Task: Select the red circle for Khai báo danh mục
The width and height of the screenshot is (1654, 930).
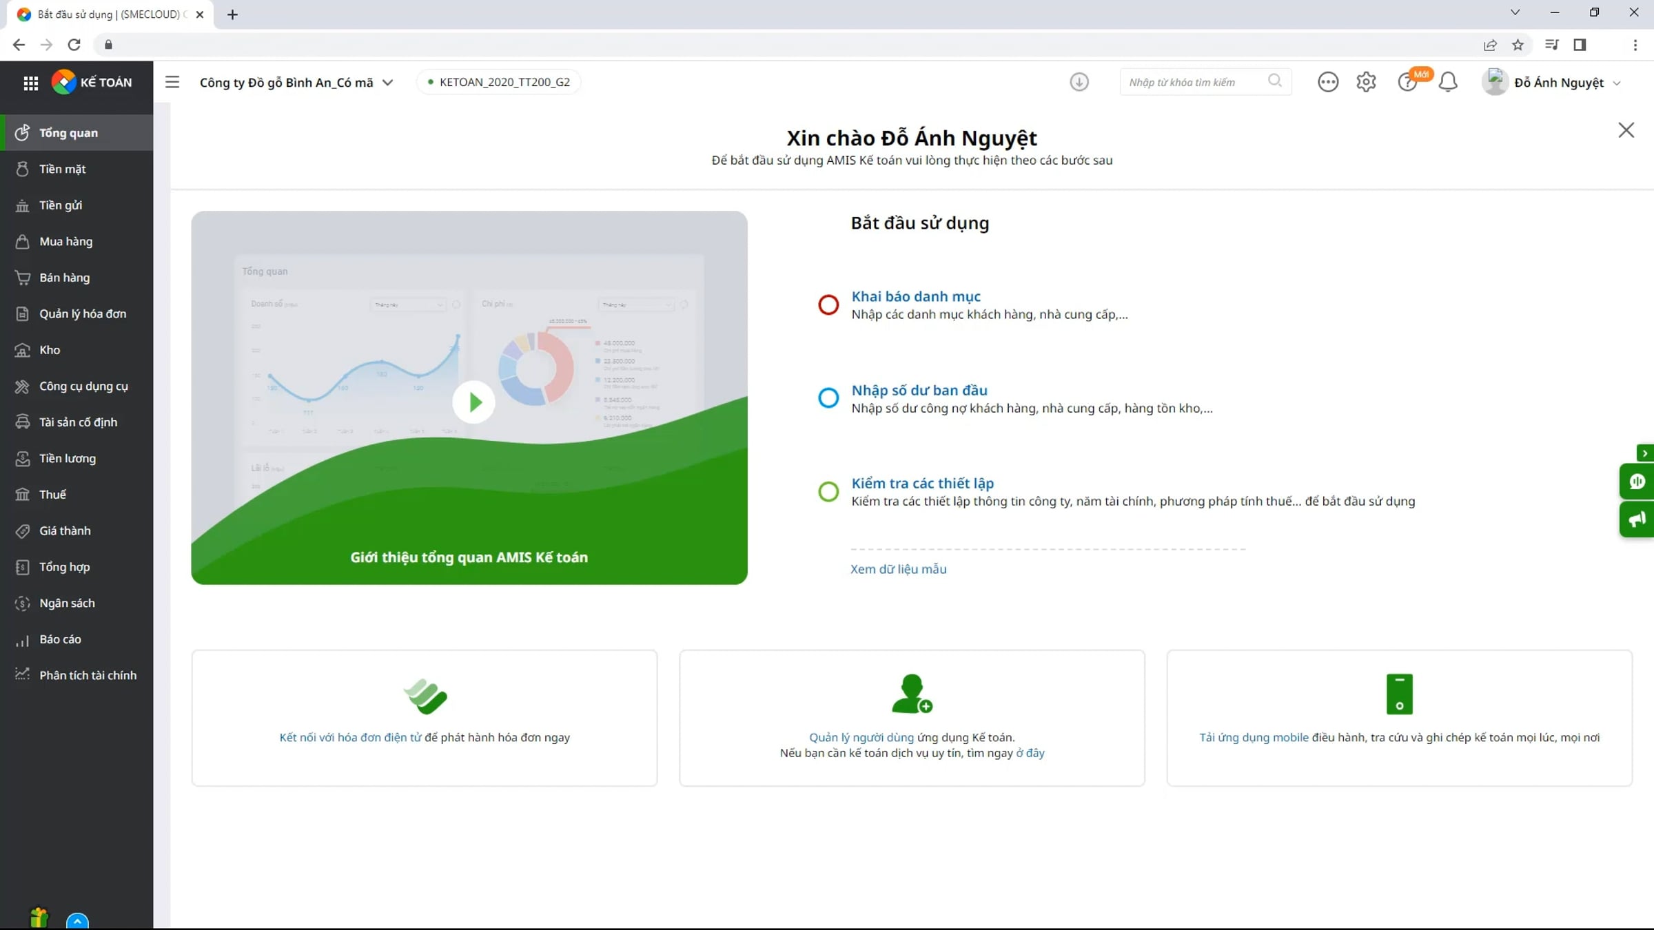Action: [828, 304]
